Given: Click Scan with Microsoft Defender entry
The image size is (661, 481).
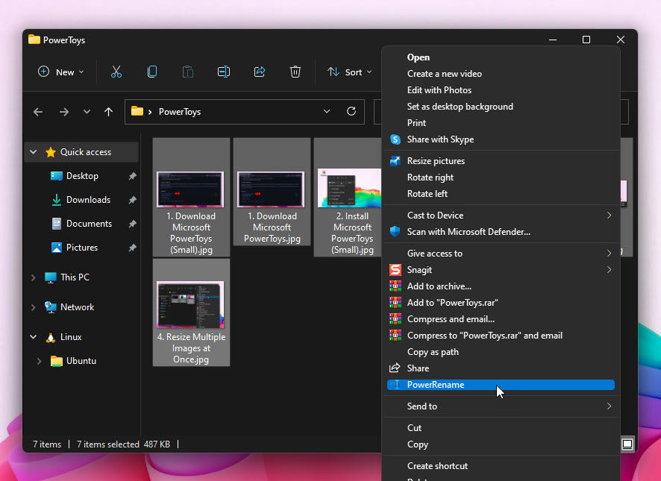Looking at the screenshot, I should [501, 232].
